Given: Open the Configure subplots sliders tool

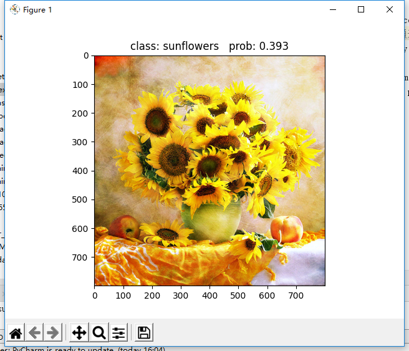Looking at the screenshot, I should [118, 333].
